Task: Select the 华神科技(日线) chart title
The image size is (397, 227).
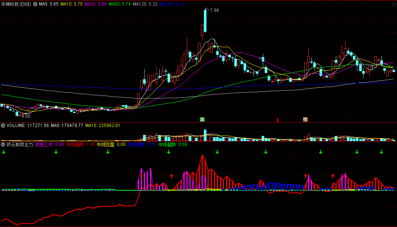Action: tap(16, 4)
